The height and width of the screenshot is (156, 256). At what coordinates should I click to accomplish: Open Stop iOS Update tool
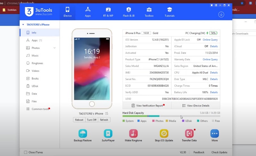coord(164,136)
